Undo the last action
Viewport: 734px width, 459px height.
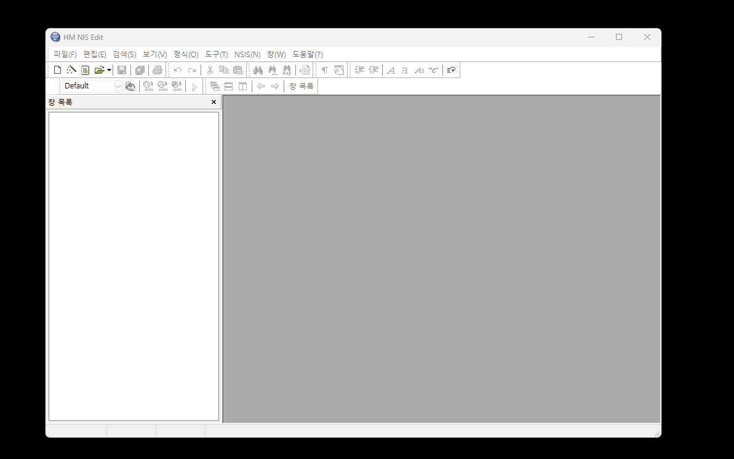coord(177,70)
